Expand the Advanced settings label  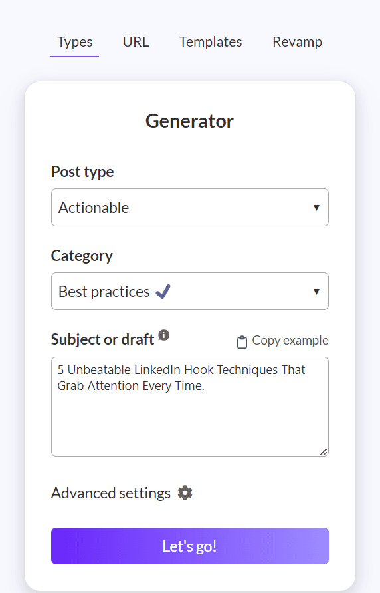pyautogui.click(x=111, y=493)
